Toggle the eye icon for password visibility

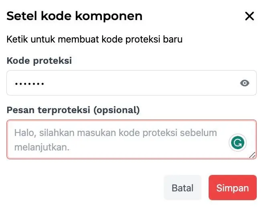point(245,83)
